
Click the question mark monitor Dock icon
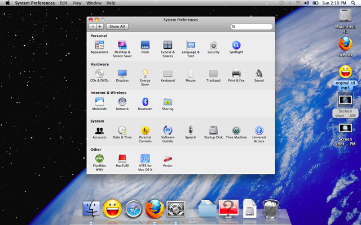pos(228,209)
